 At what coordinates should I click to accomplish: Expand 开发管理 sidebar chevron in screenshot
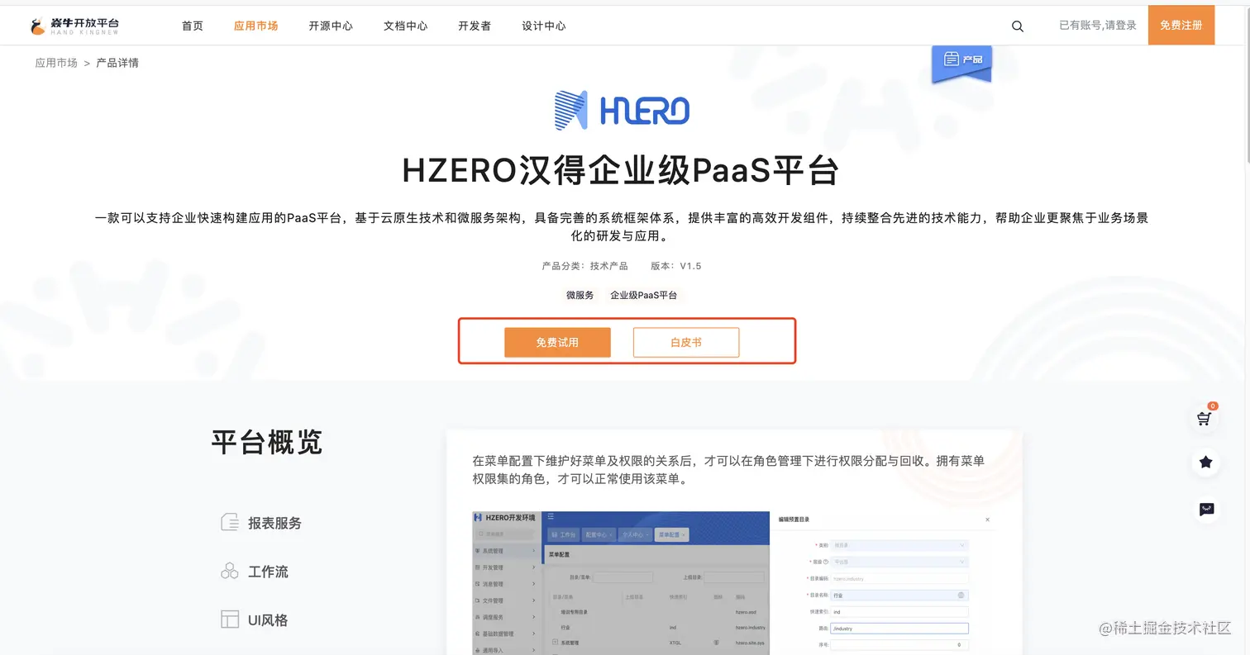click(534, 567)
